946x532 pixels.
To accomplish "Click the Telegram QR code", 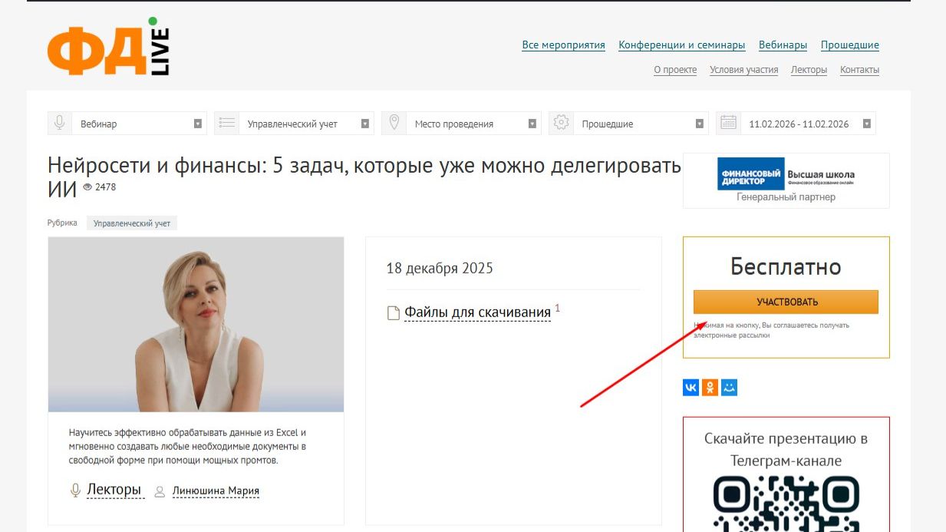I will click(x=786, y=504).
